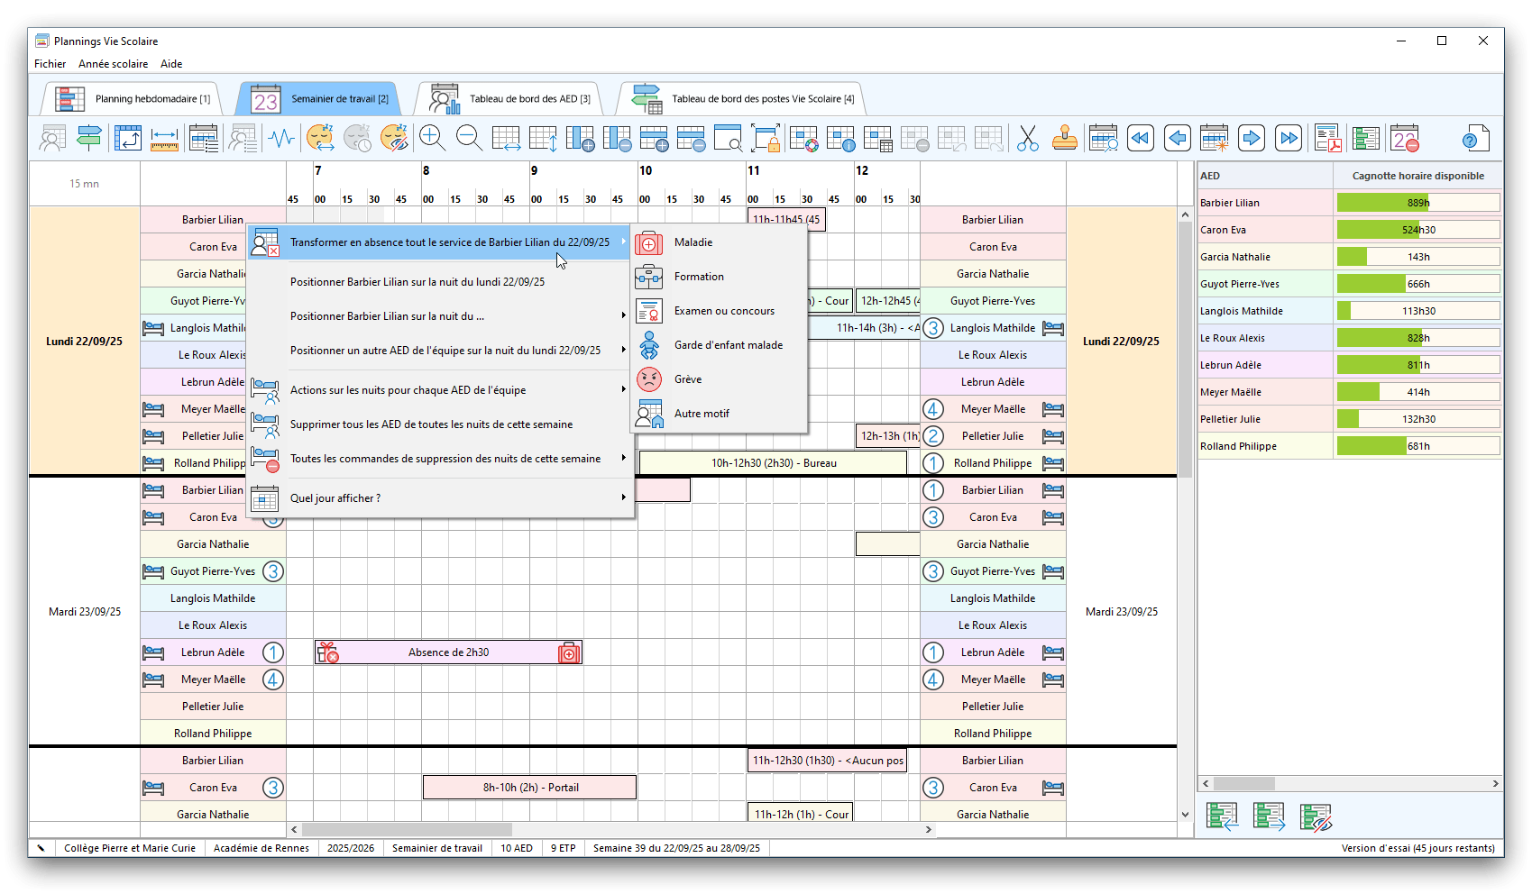Click the help question mark icon
This screenshot has height=894, width=1532.
coord(1474,139)
